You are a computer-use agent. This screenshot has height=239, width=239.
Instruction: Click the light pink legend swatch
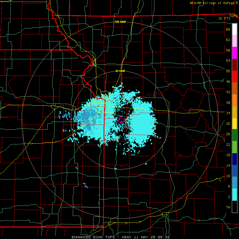[x=234, y=41]
